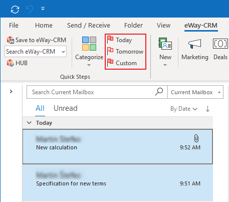This screenshot has width=229, height=202.
Task: Select the View tab
Action: (163, 26)
